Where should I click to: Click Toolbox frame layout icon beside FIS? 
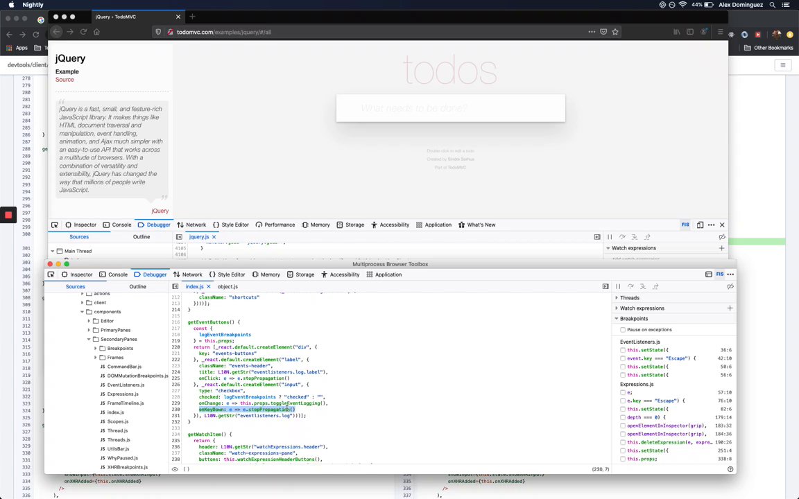(x=708, y=274)
